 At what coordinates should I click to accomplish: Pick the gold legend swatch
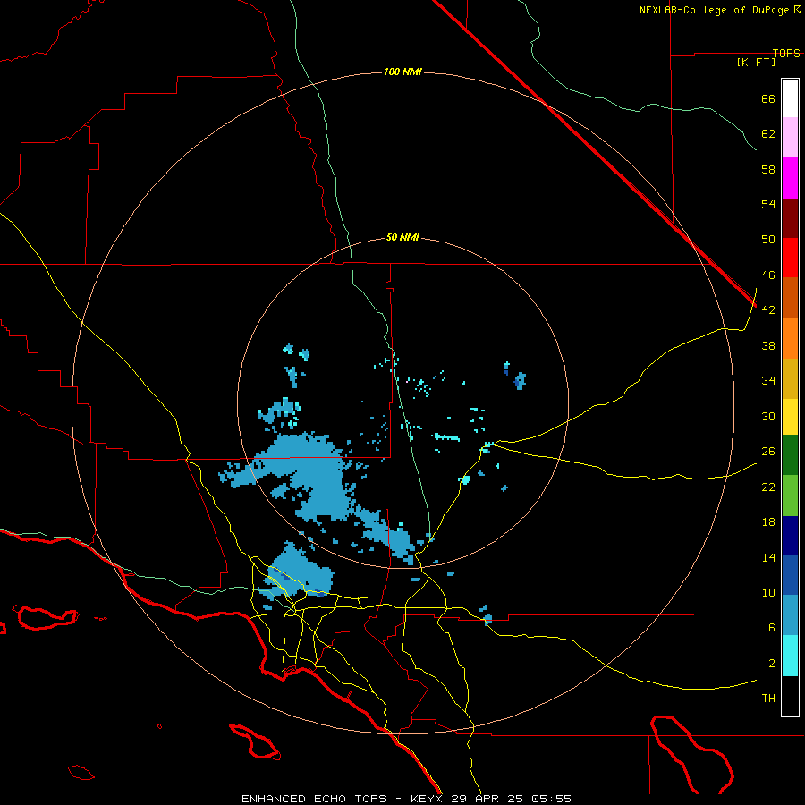tap(790, 379)
